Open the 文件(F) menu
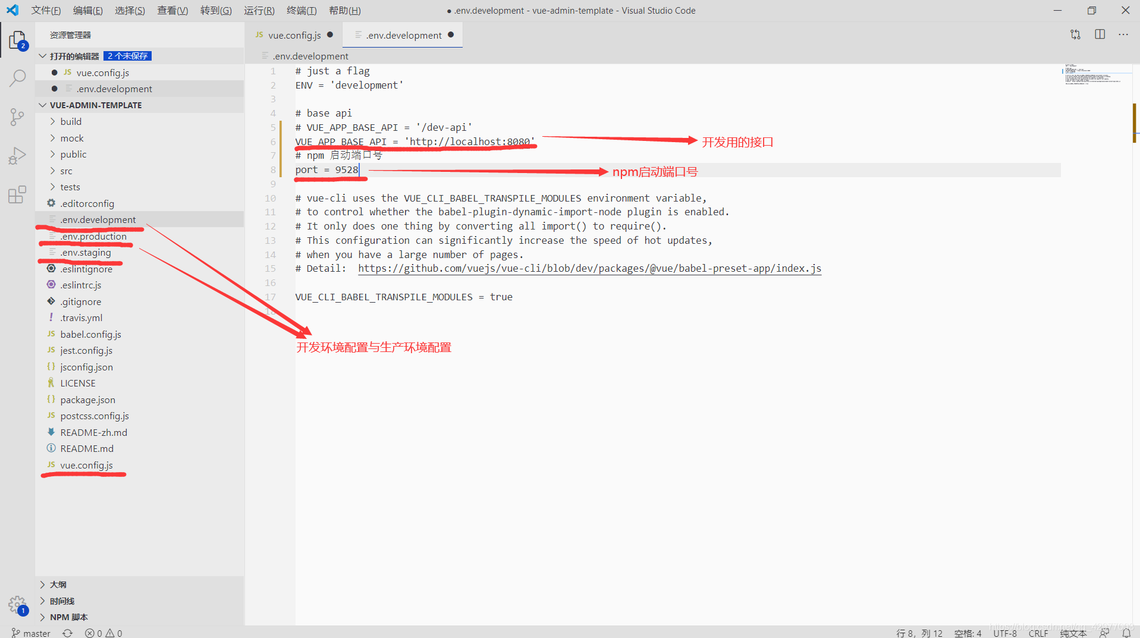The width and height of the screenshot is (1140, 638). [46, 10]
